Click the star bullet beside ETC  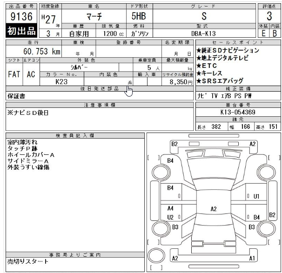pos(199,66)
